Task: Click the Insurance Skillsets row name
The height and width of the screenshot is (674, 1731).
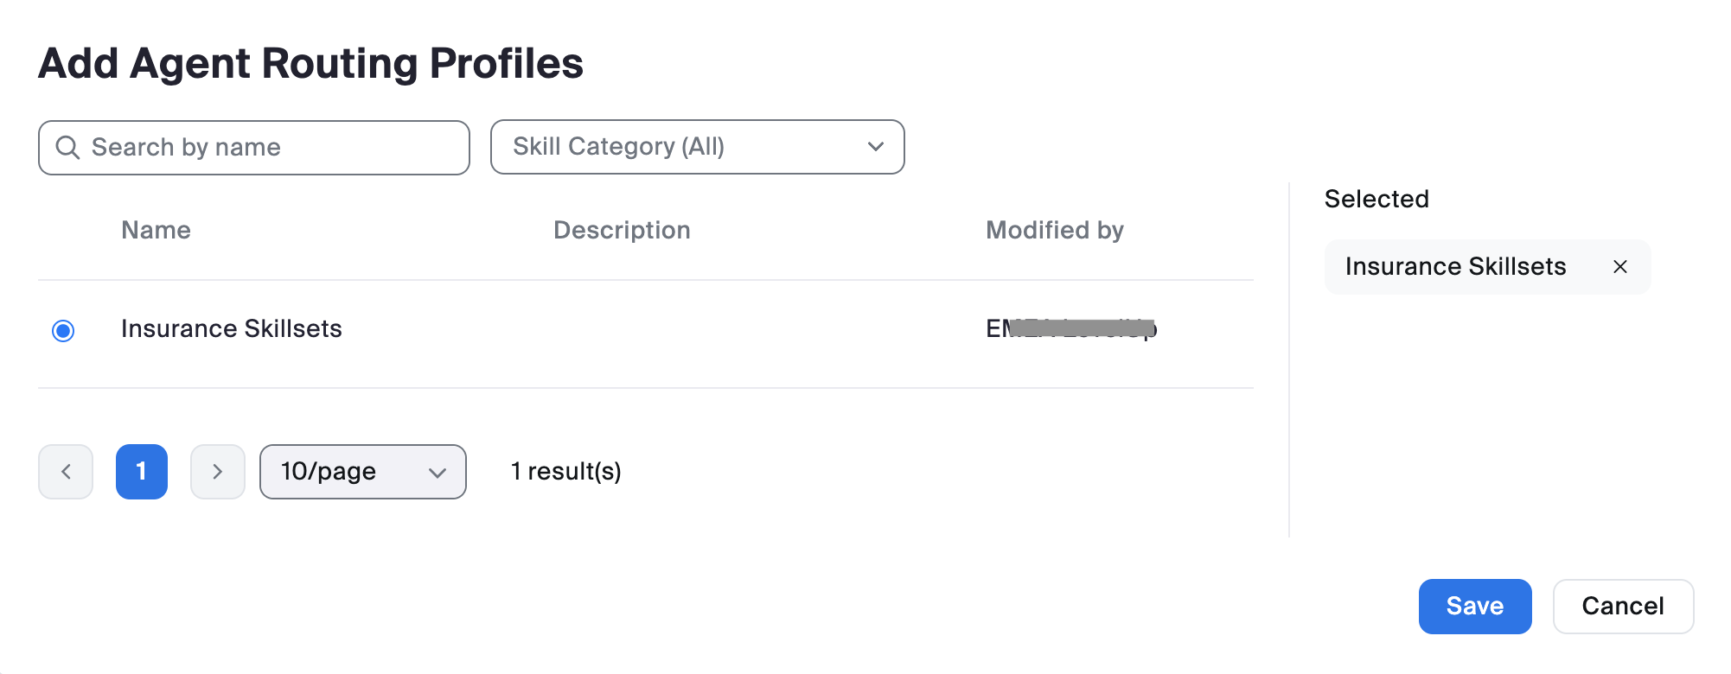Action: (232, 329)
